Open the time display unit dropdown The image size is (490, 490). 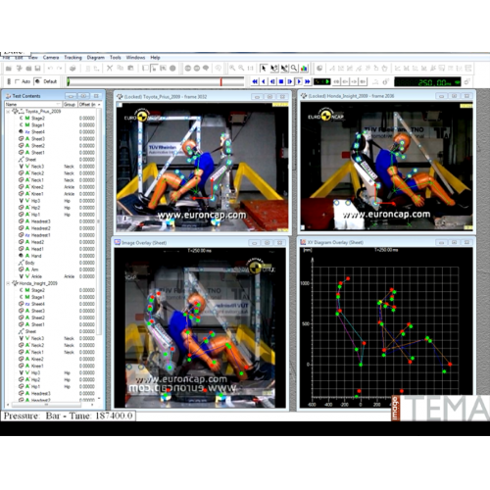pos(458,82)
